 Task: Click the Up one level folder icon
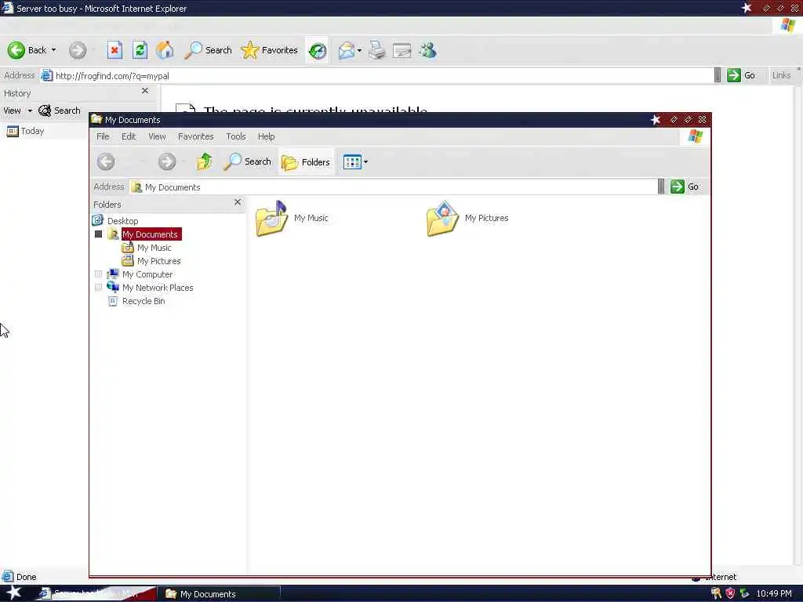[x=205, y=161]
